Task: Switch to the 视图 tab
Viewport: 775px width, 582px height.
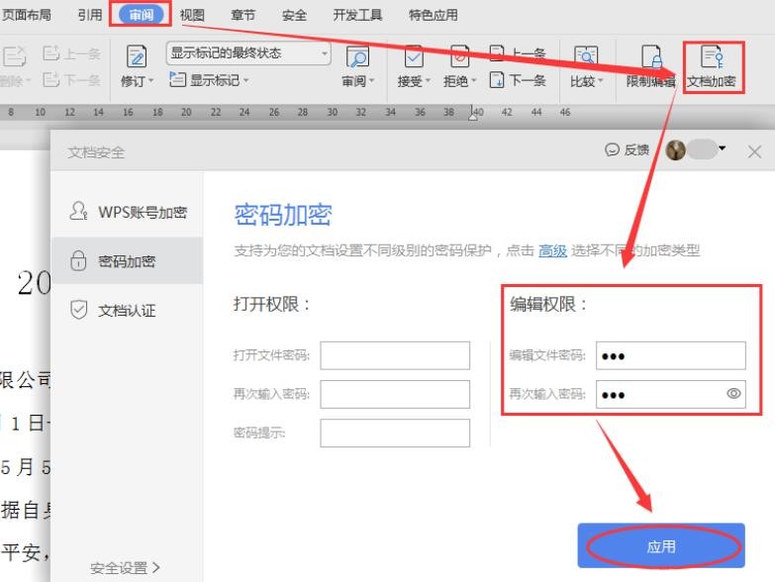Action: [192, 15]
